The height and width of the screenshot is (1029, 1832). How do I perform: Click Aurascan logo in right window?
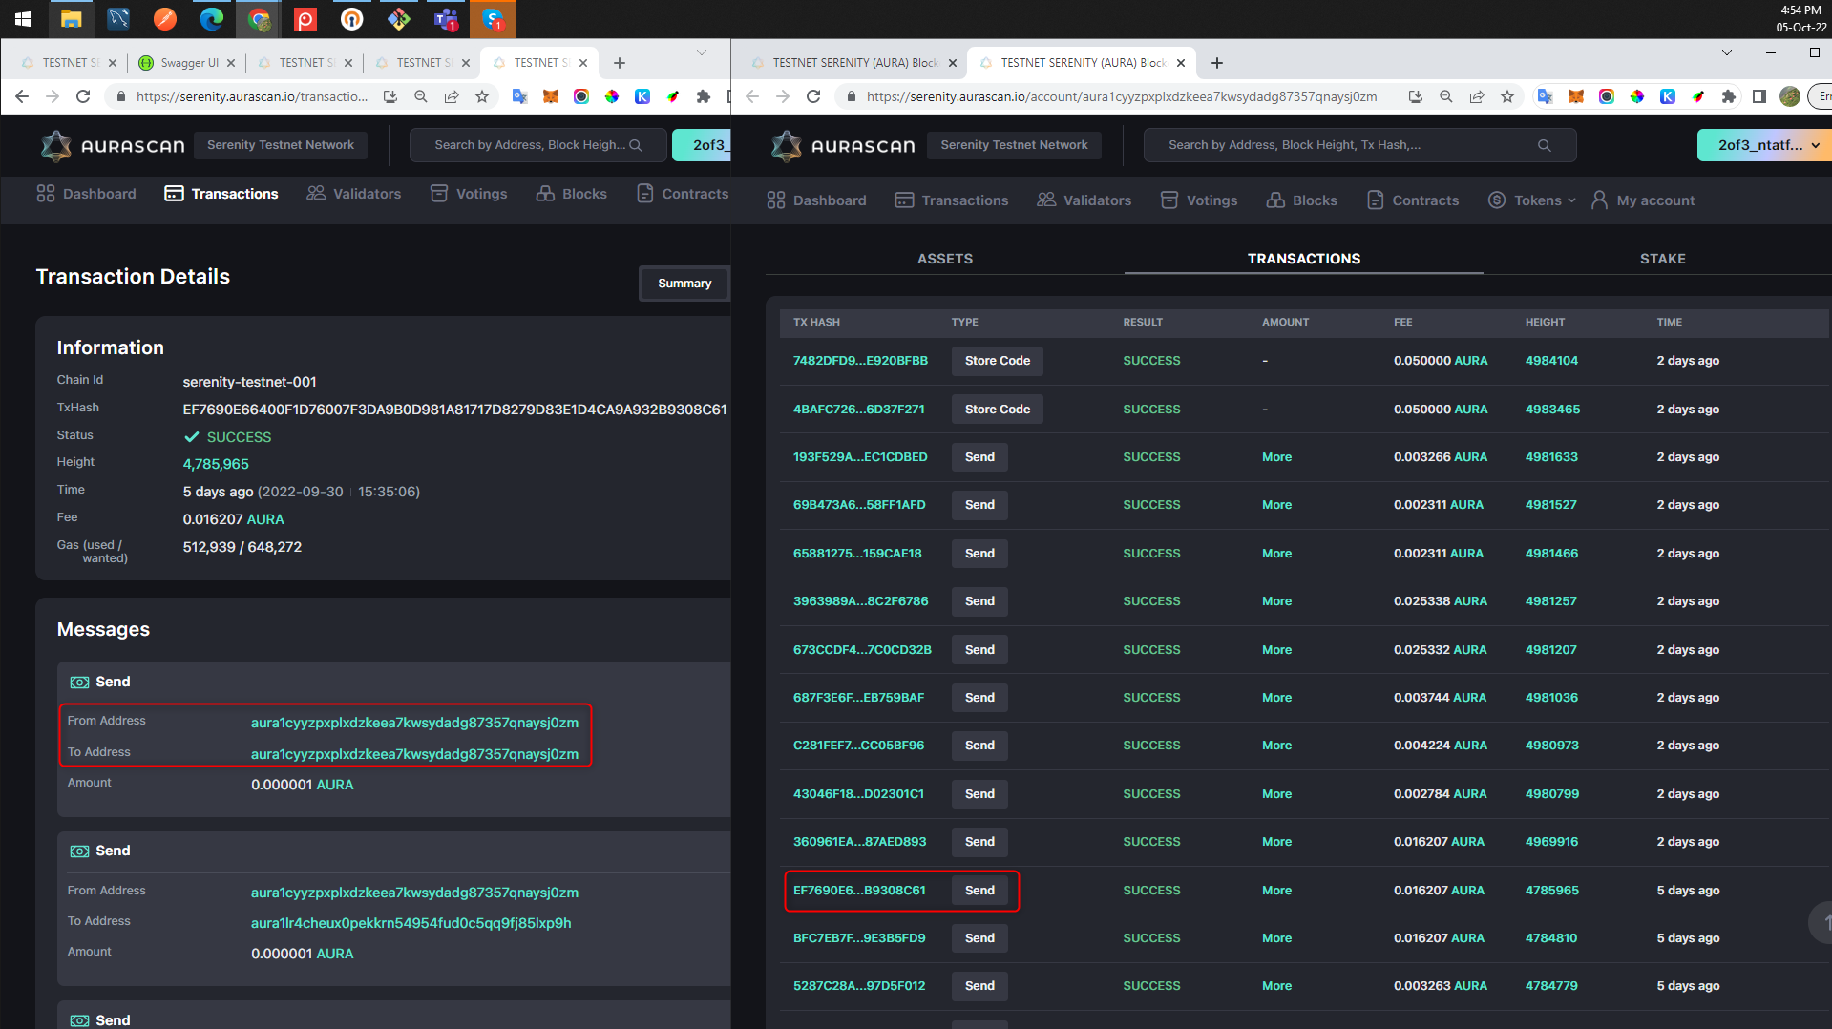(x=842, y=145)
